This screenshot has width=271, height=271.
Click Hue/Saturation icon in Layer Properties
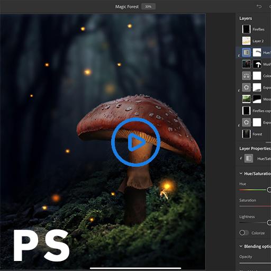pos(249,158)
